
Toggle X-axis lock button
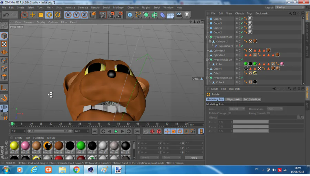click(x=68, y=15)
